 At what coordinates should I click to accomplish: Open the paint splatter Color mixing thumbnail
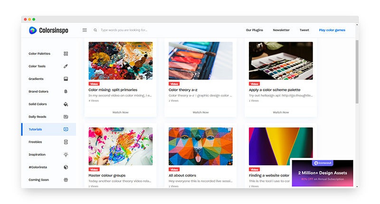121,61
